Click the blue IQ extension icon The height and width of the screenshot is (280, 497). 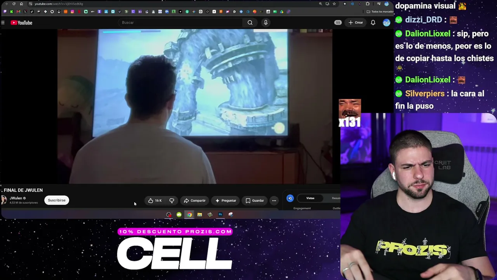(290, 198)
